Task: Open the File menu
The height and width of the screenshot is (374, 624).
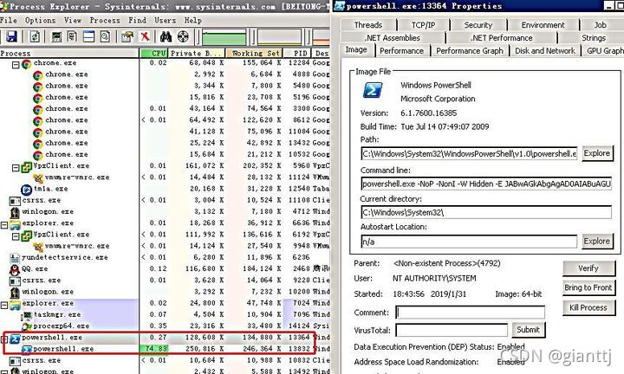Action: tap(9, 20)
